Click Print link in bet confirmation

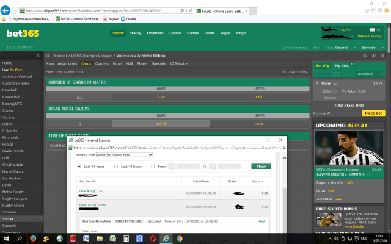(x=262, y=221)
